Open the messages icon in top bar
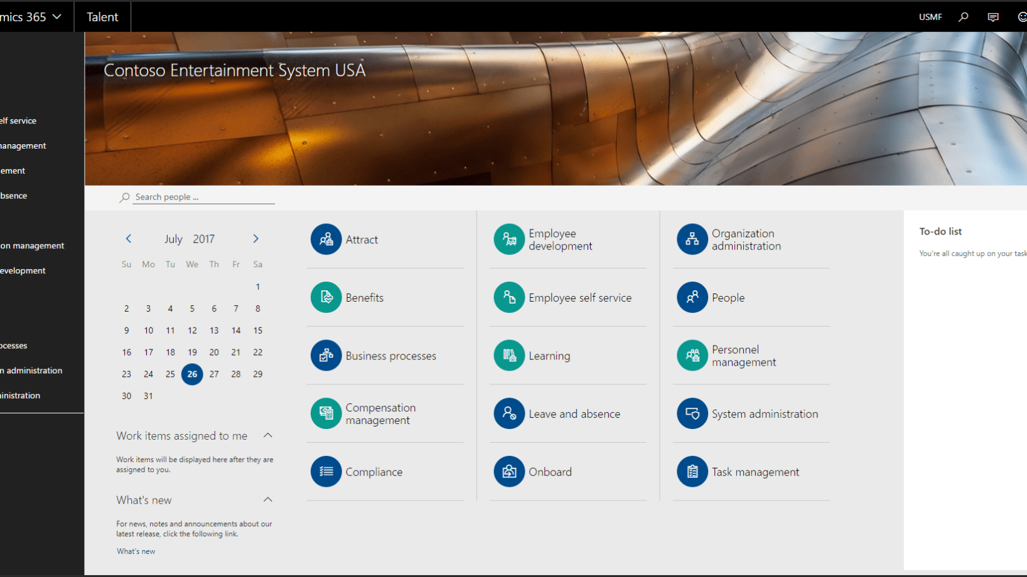 click(993, 17)
